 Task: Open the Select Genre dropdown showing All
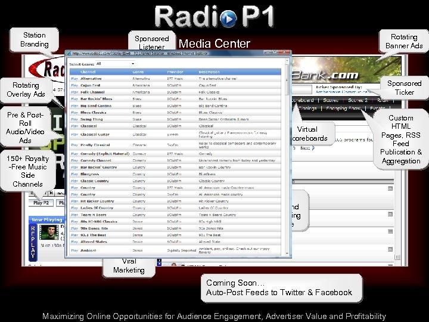[x=116, y=64]
